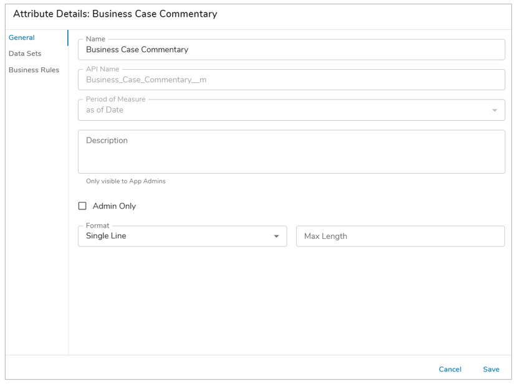Click the API Name floating label
This screenshot has width=515, height=384.
[102, 69]
